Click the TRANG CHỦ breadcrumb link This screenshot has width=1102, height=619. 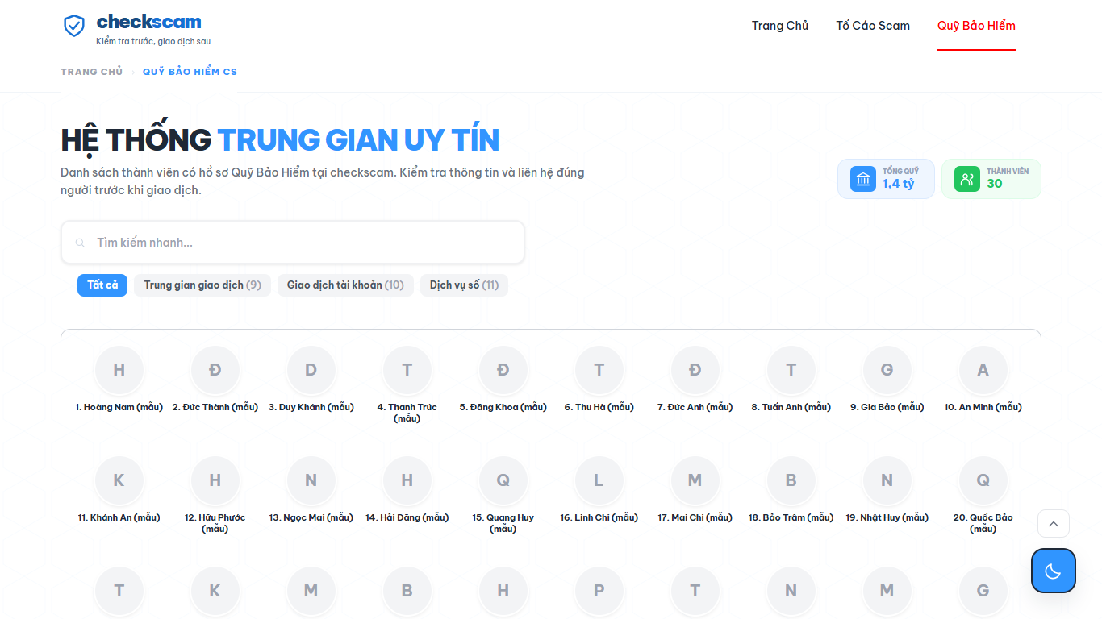(92, 72)
